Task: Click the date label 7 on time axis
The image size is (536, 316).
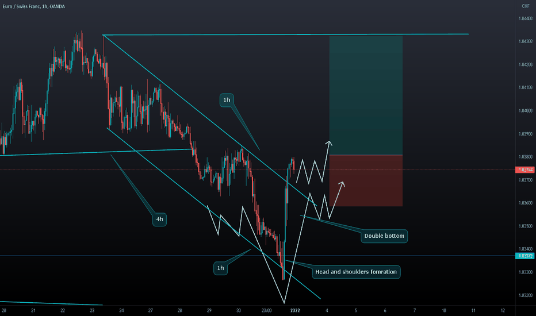Action: click(415, 310)
